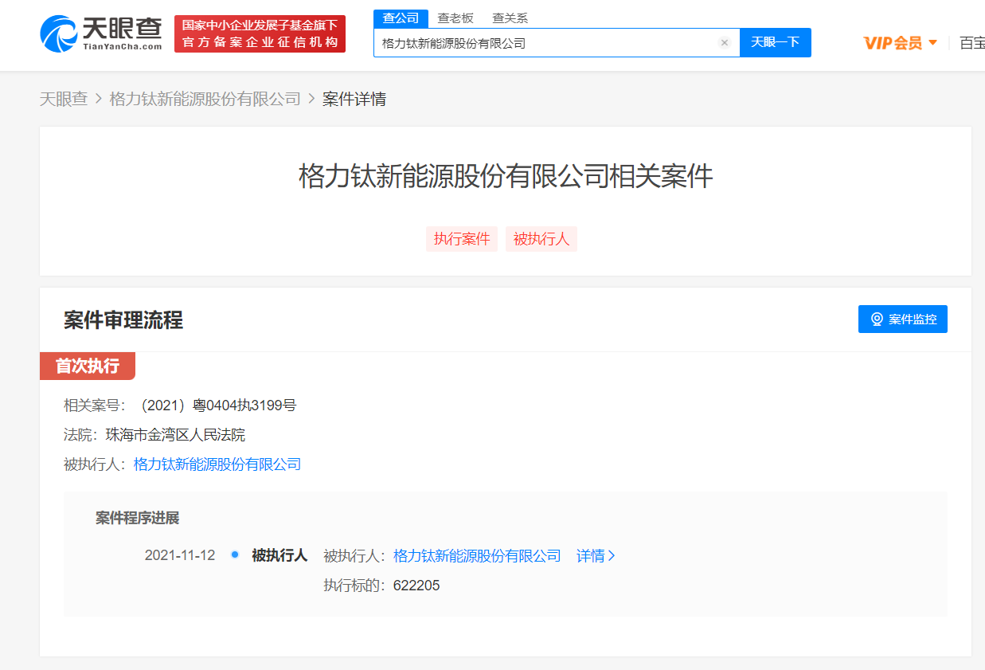
Task: Click the 案件审理流程 heading
Action: click(123, 320)
